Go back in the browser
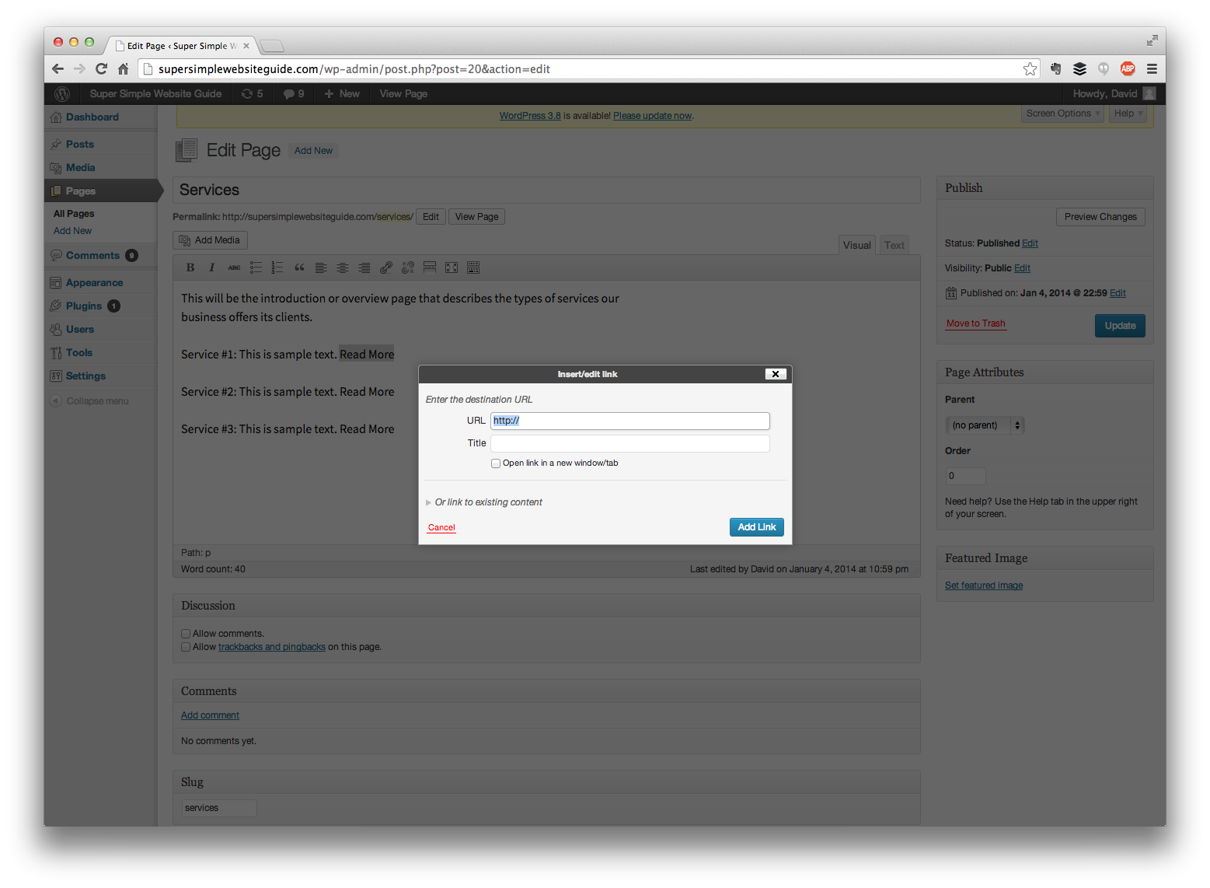 pyautogui.click(x=58, y=69)
